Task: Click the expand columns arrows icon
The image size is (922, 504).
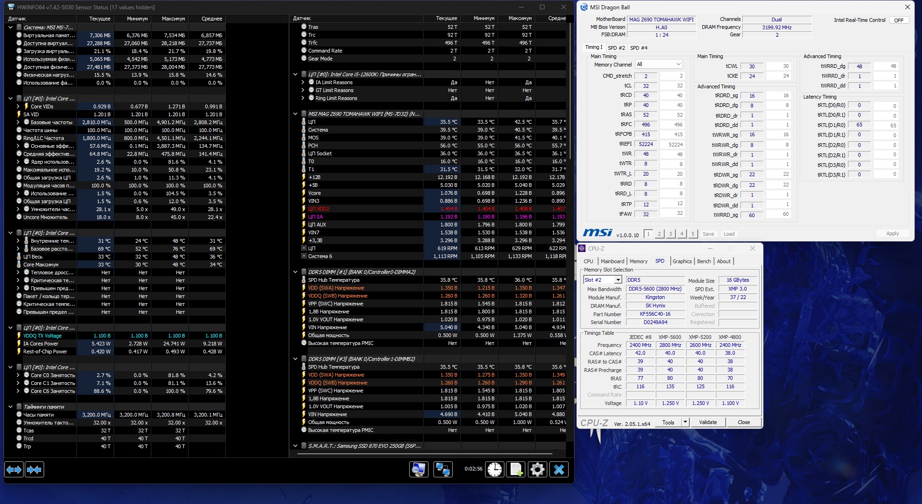Action: (x=14, y=470)
